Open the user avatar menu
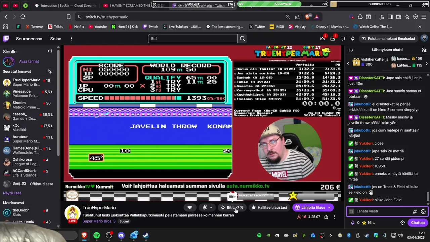This screenshot has height=242, width=430. coord(424,38)
